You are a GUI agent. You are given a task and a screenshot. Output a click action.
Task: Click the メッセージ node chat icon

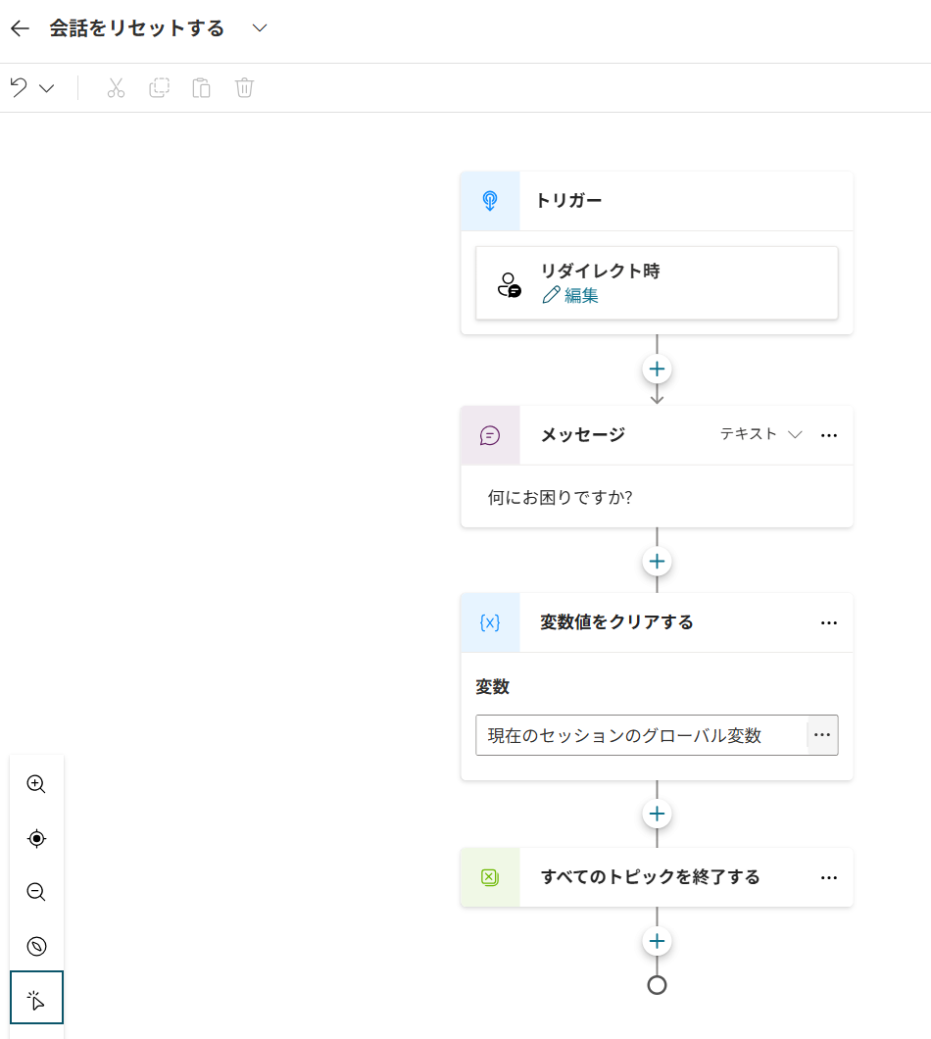(490, 435)
